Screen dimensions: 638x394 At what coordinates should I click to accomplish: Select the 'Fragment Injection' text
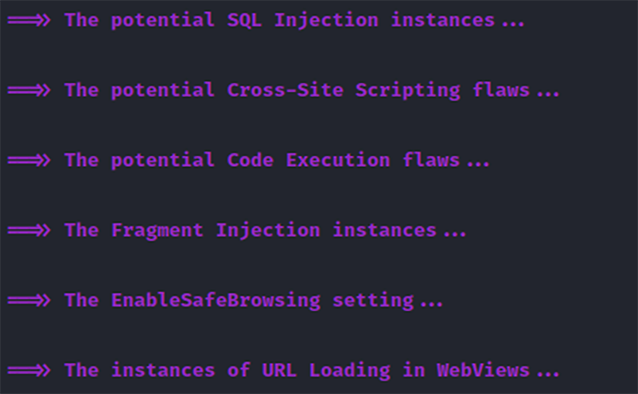pos(216,231)
